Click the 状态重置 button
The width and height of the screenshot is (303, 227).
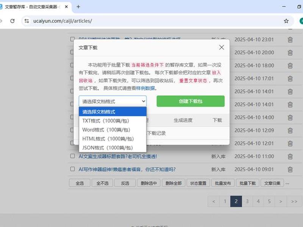tap(198, 183)
